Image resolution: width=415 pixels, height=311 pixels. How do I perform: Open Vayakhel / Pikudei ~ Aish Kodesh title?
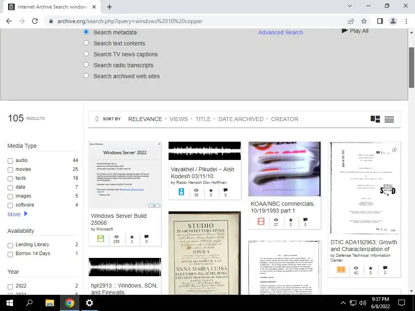click(203, 173)
